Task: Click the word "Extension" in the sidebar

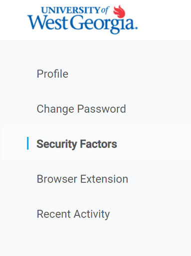Action: click(104, 179)
